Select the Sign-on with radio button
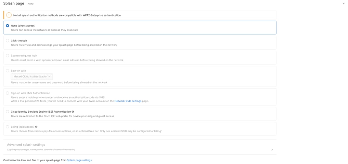This screenshot has width=348, height=164. 8,71
